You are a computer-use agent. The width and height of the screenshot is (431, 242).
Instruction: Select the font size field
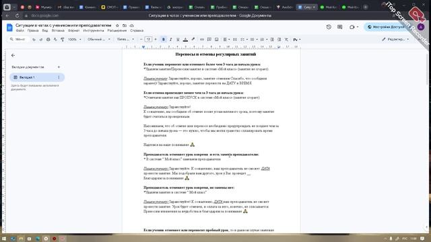148,40
